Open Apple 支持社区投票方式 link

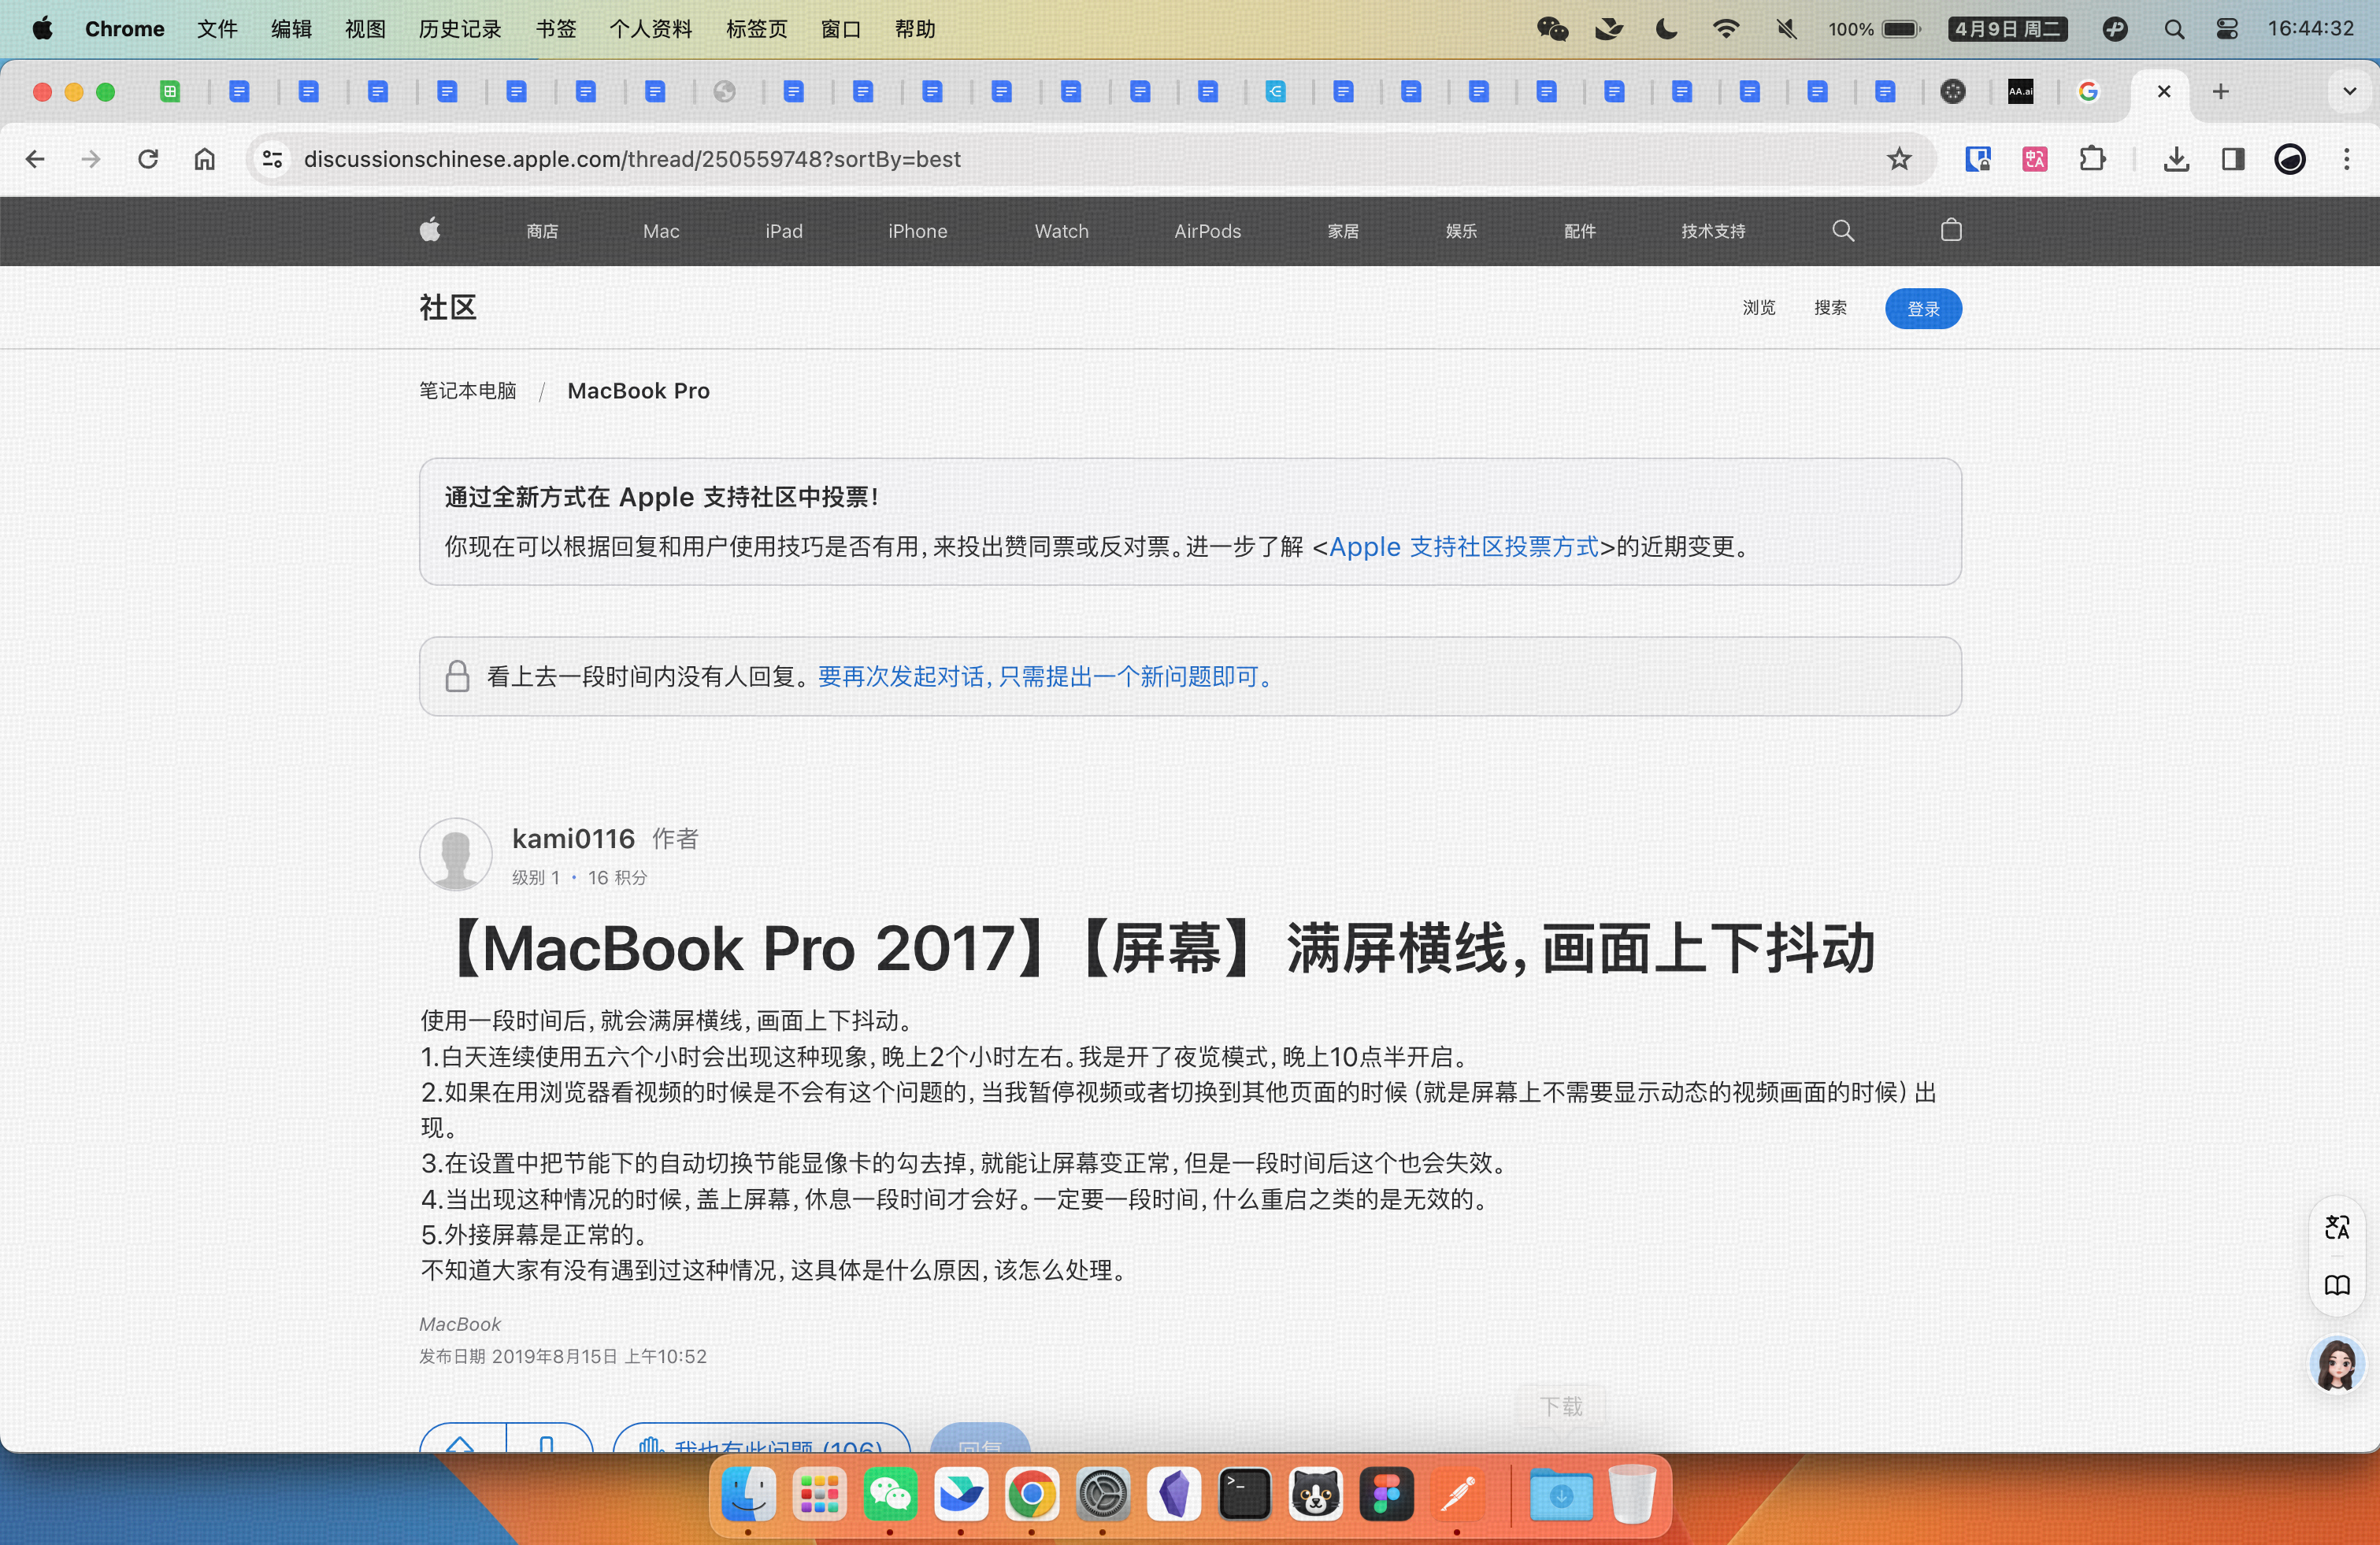(x=1463, y=547)
